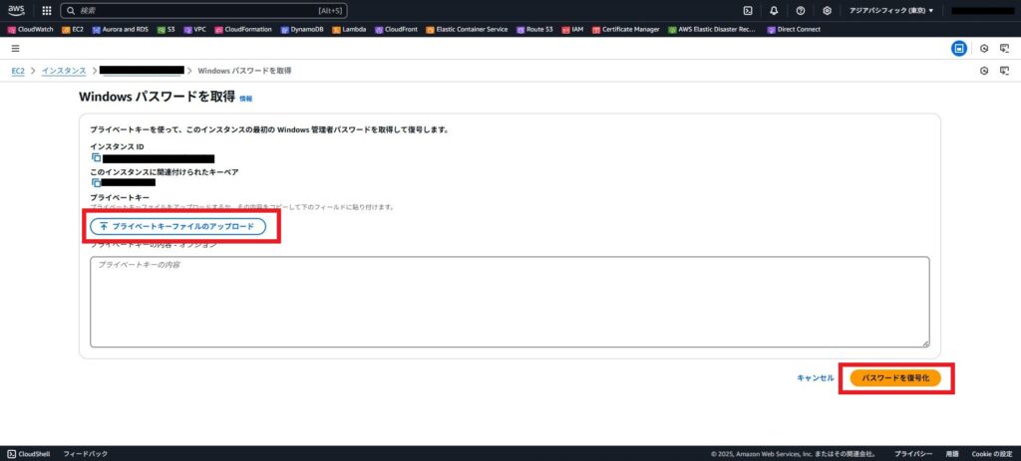This screenshot has width=1021, height=461.
Task: Go to EC2 breadcrumb link
Action: click(18, 71)
